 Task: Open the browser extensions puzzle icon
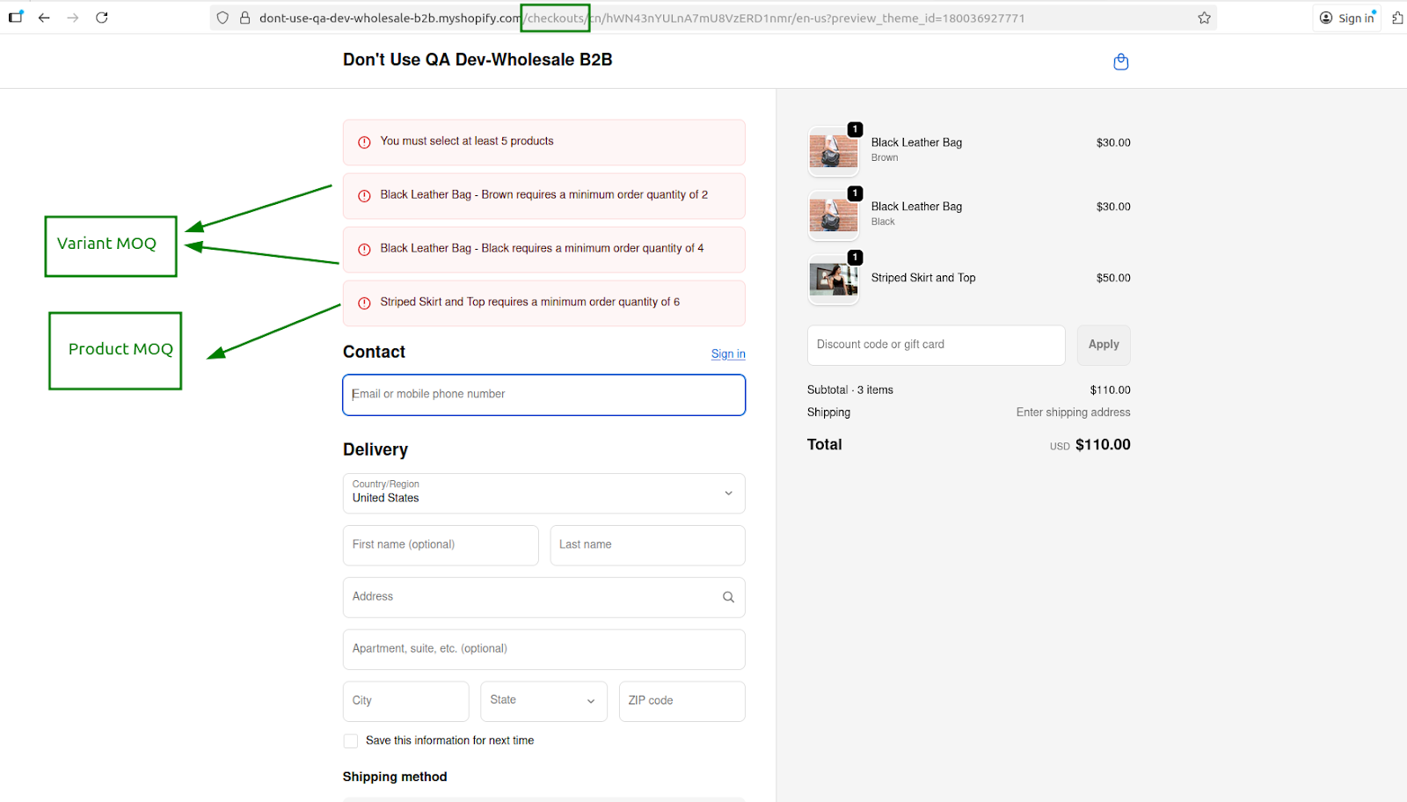coord(1397,17)
